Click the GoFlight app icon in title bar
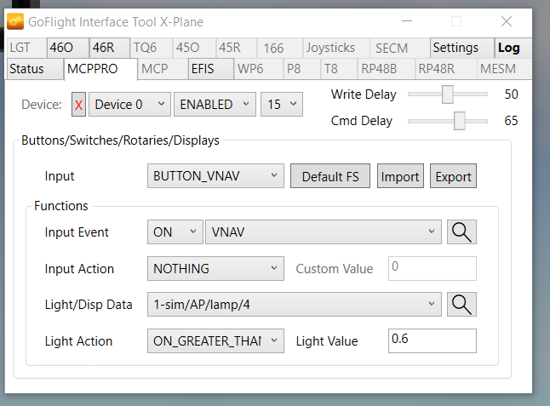 [16, 21]
